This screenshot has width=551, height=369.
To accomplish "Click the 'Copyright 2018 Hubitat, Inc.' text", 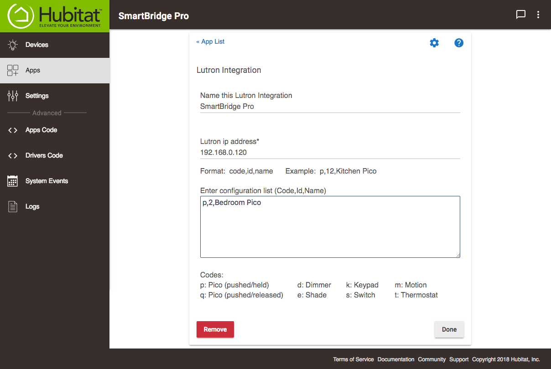I will point(506,359).
